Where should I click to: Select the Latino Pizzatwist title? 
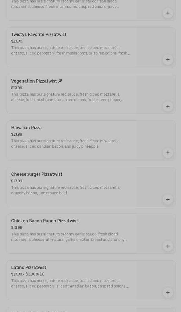[x=29, y=268]
